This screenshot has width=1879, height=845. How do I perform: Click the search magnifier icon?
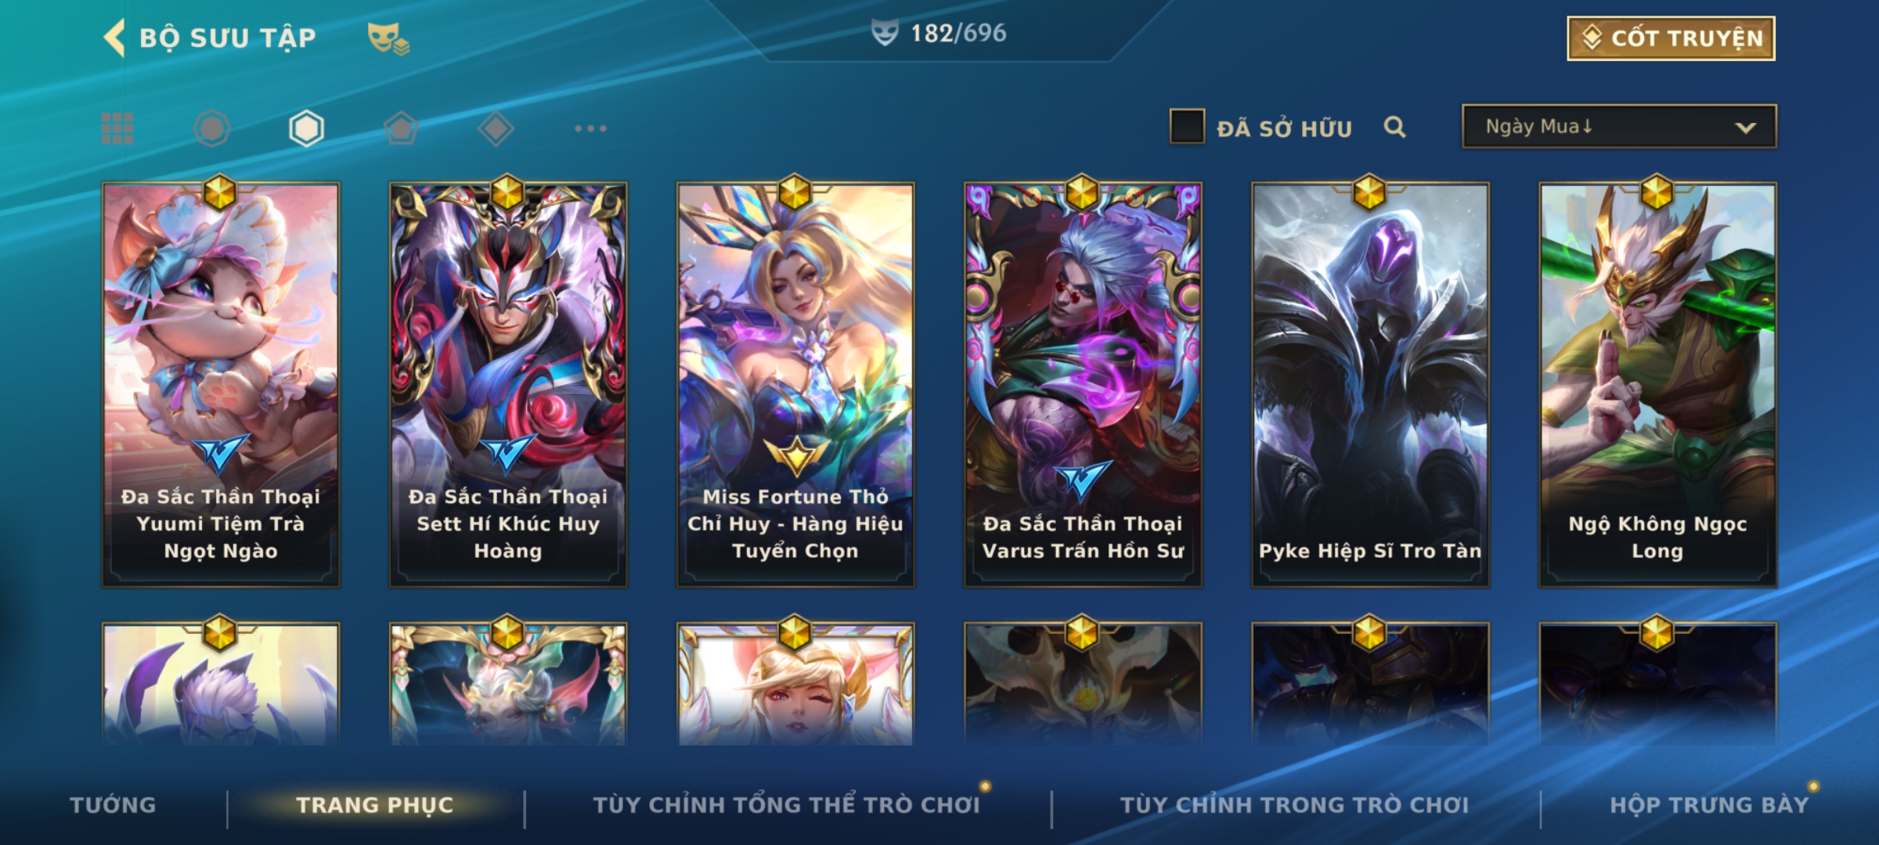click(x=1394, y=127)
